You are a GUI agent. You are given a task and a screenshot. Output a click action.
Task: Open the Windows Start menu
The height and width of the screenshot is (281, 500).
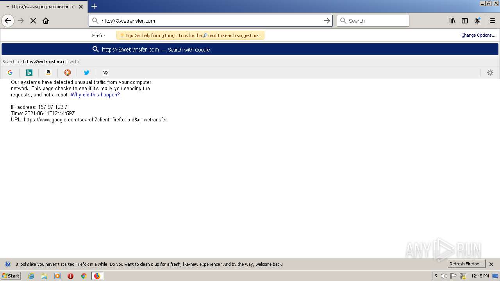click(11, 276)
